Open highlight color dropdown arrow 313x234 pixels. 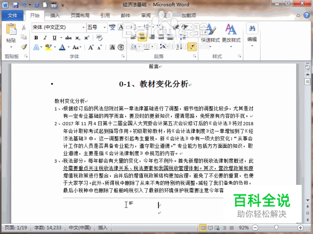55,47
